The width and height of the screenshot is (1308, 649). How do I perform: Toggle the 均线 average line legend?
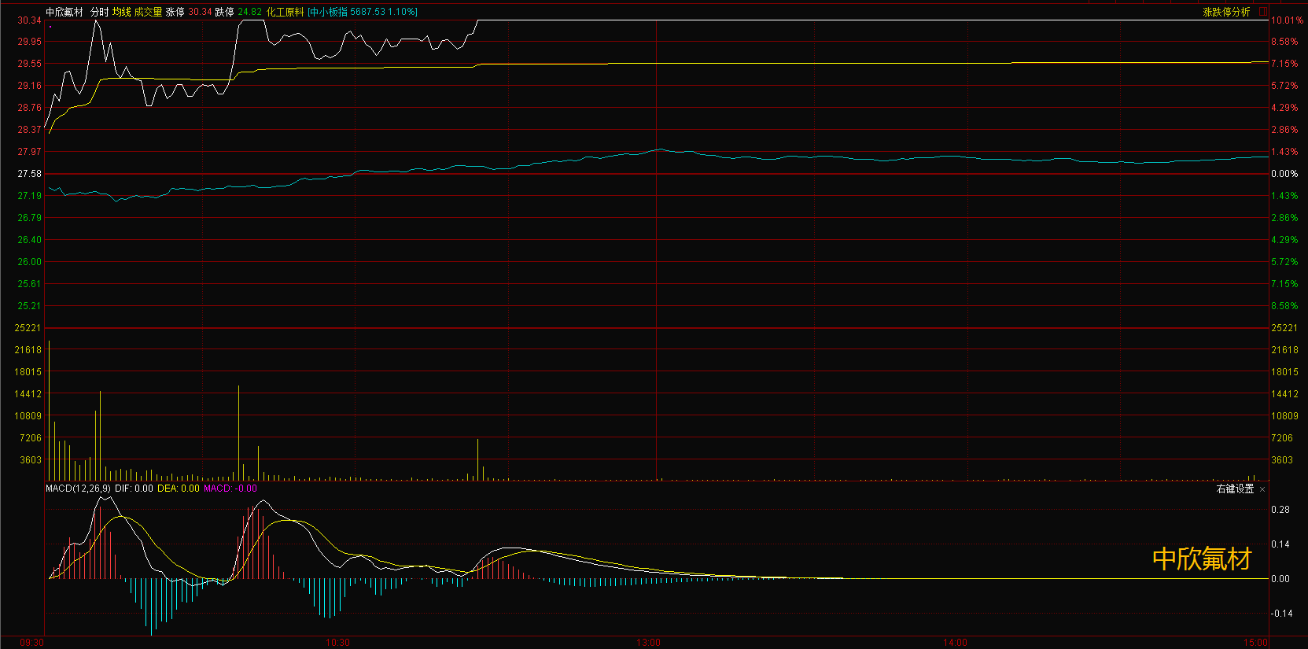[x=121, y=12]
